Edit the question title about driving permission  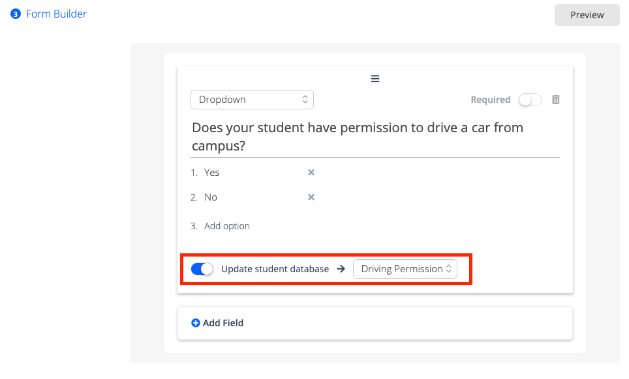375,137
